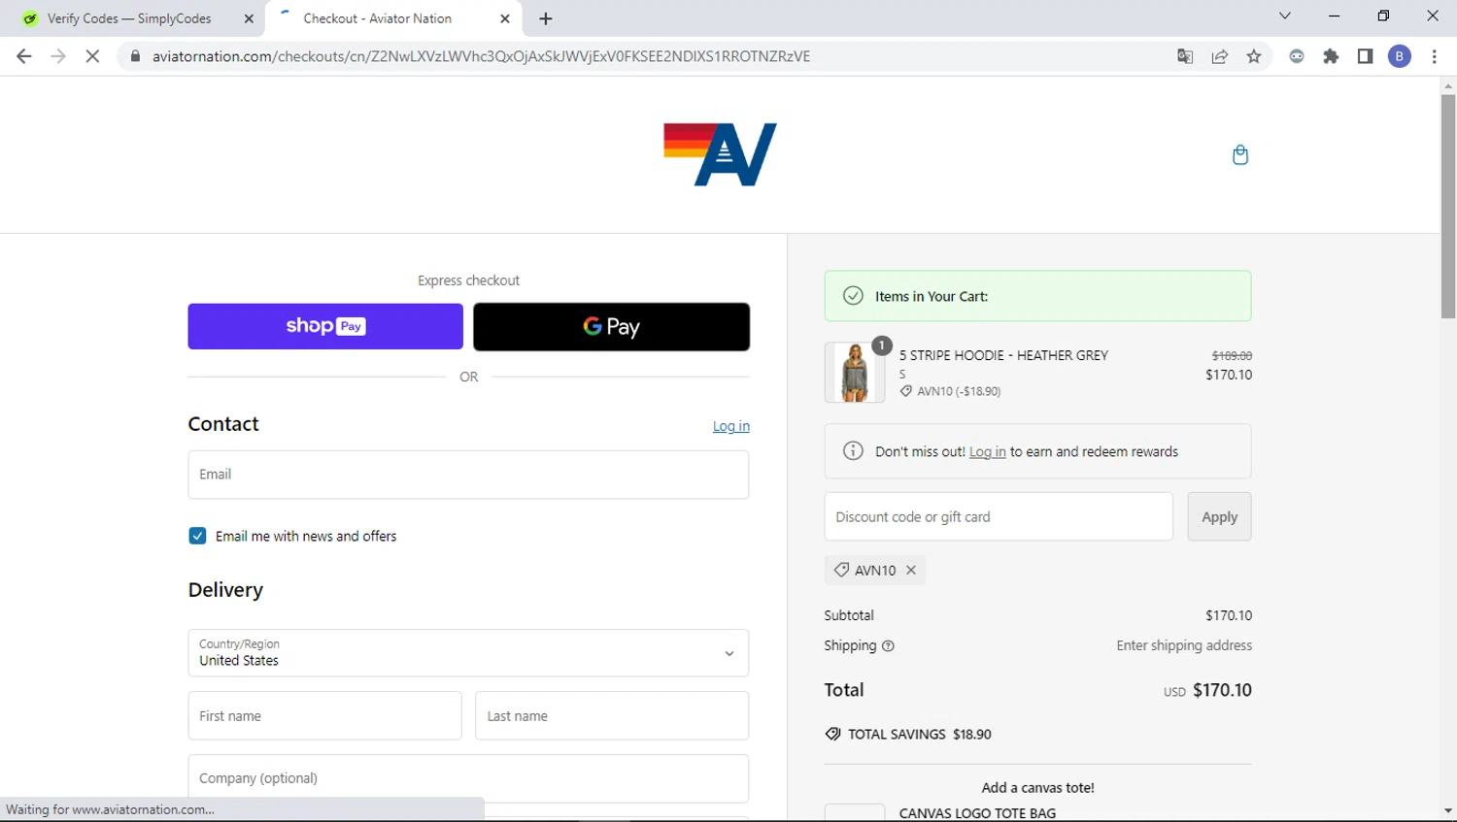The height and width of the screenshot is (822, 1457).
Task: Click Discount code or gift card field
Action: click(999, 516)
